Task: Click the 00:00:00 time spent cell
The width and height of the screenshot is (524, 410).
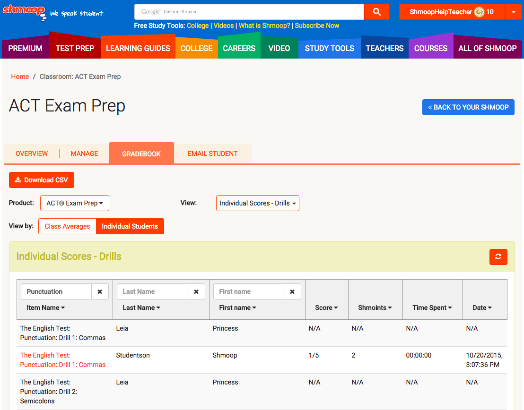Action: pos(419,355)
